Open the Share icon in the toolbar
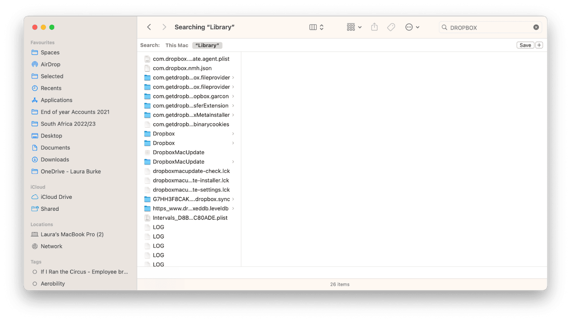 374,27
